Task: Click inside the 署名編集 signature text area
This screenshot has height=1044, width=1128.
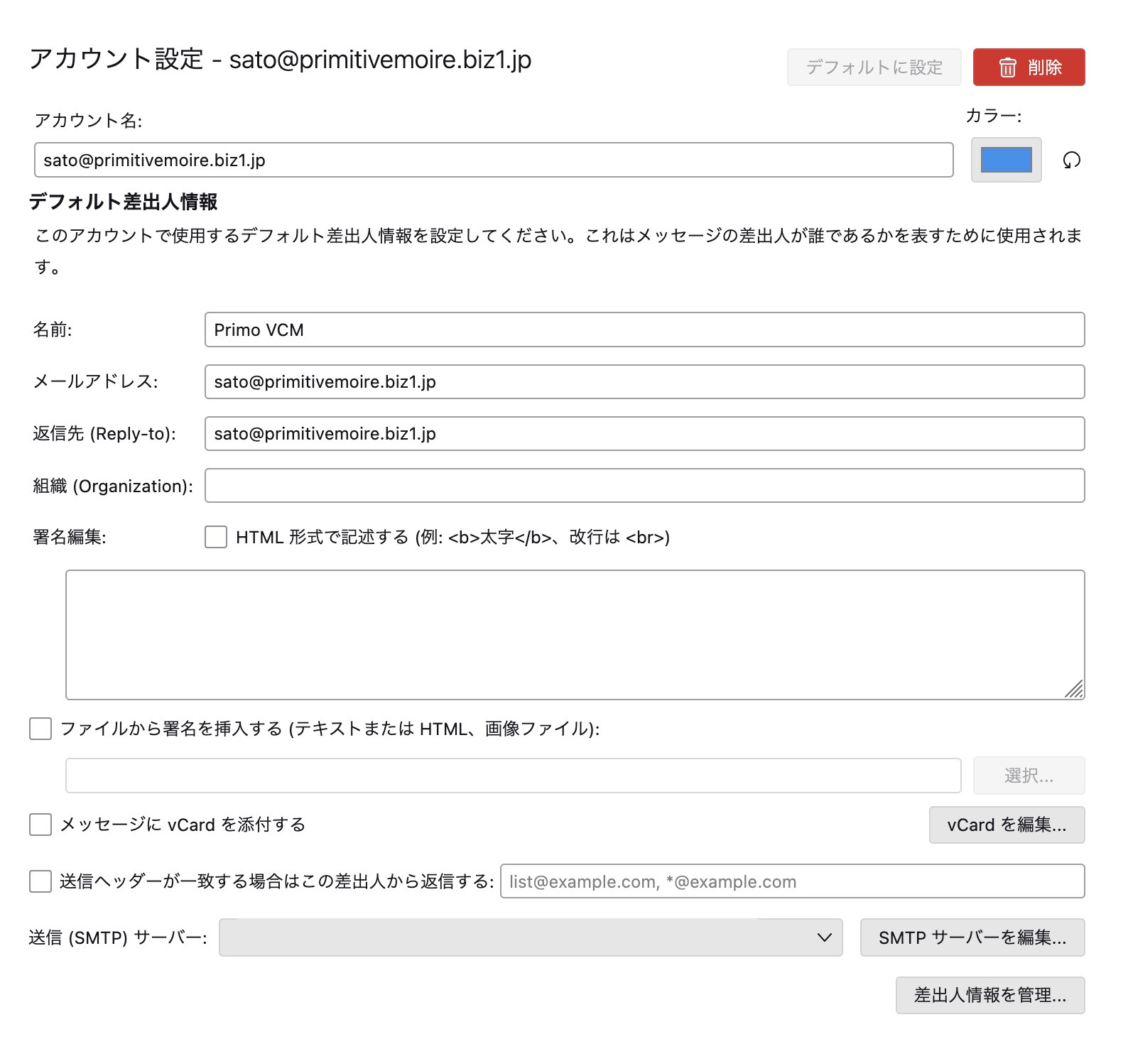Action: tap(574, 634)
